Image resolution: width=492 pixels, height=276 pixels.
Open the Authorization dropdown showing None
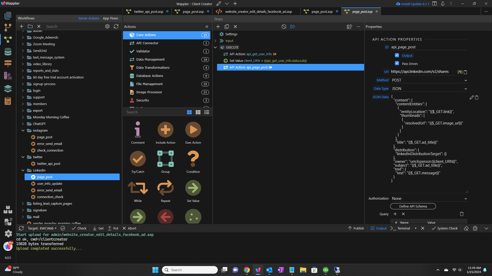coord(429,199)
